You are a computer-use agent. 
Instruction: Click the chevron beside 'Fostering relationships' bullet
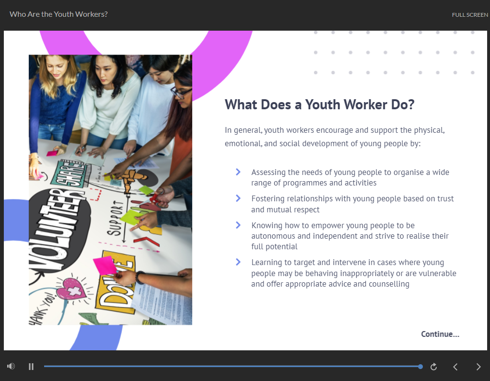238,198
